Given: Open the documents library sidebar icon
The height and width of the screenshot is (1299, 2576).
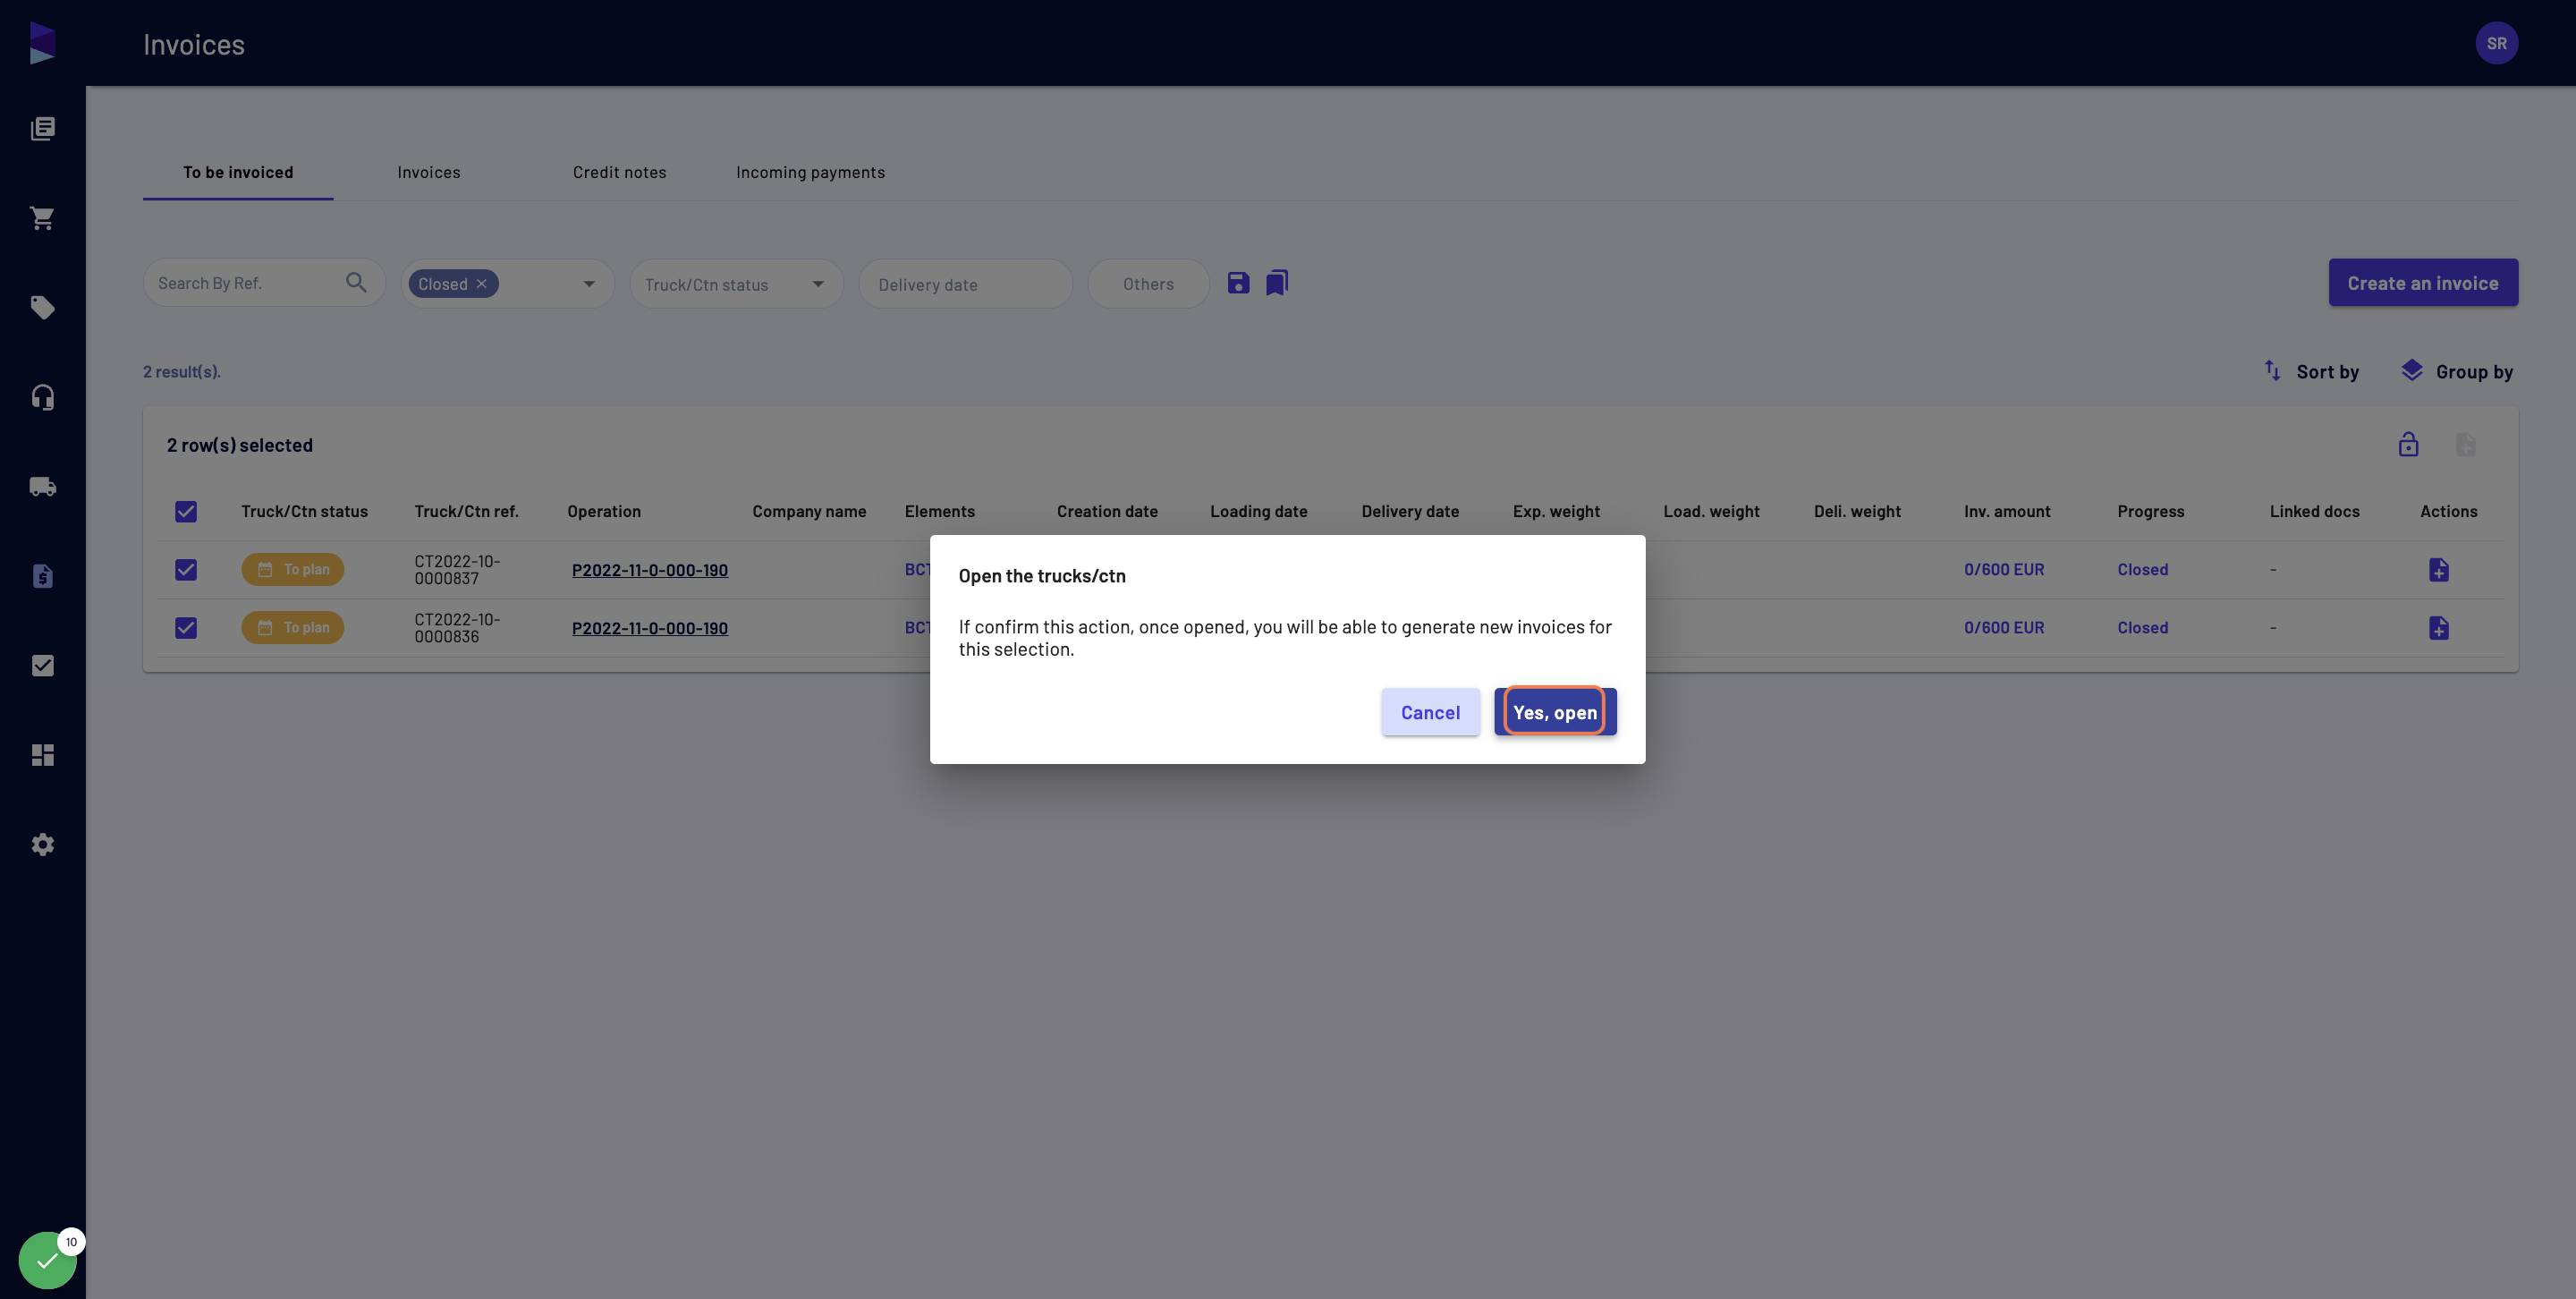Looking at the screenshot, I should click(42, 128).
